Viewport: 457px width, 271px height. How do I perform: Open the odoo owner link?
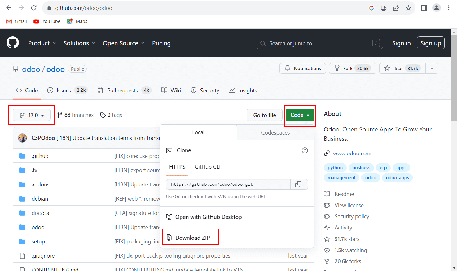click(x=31, y=69)
